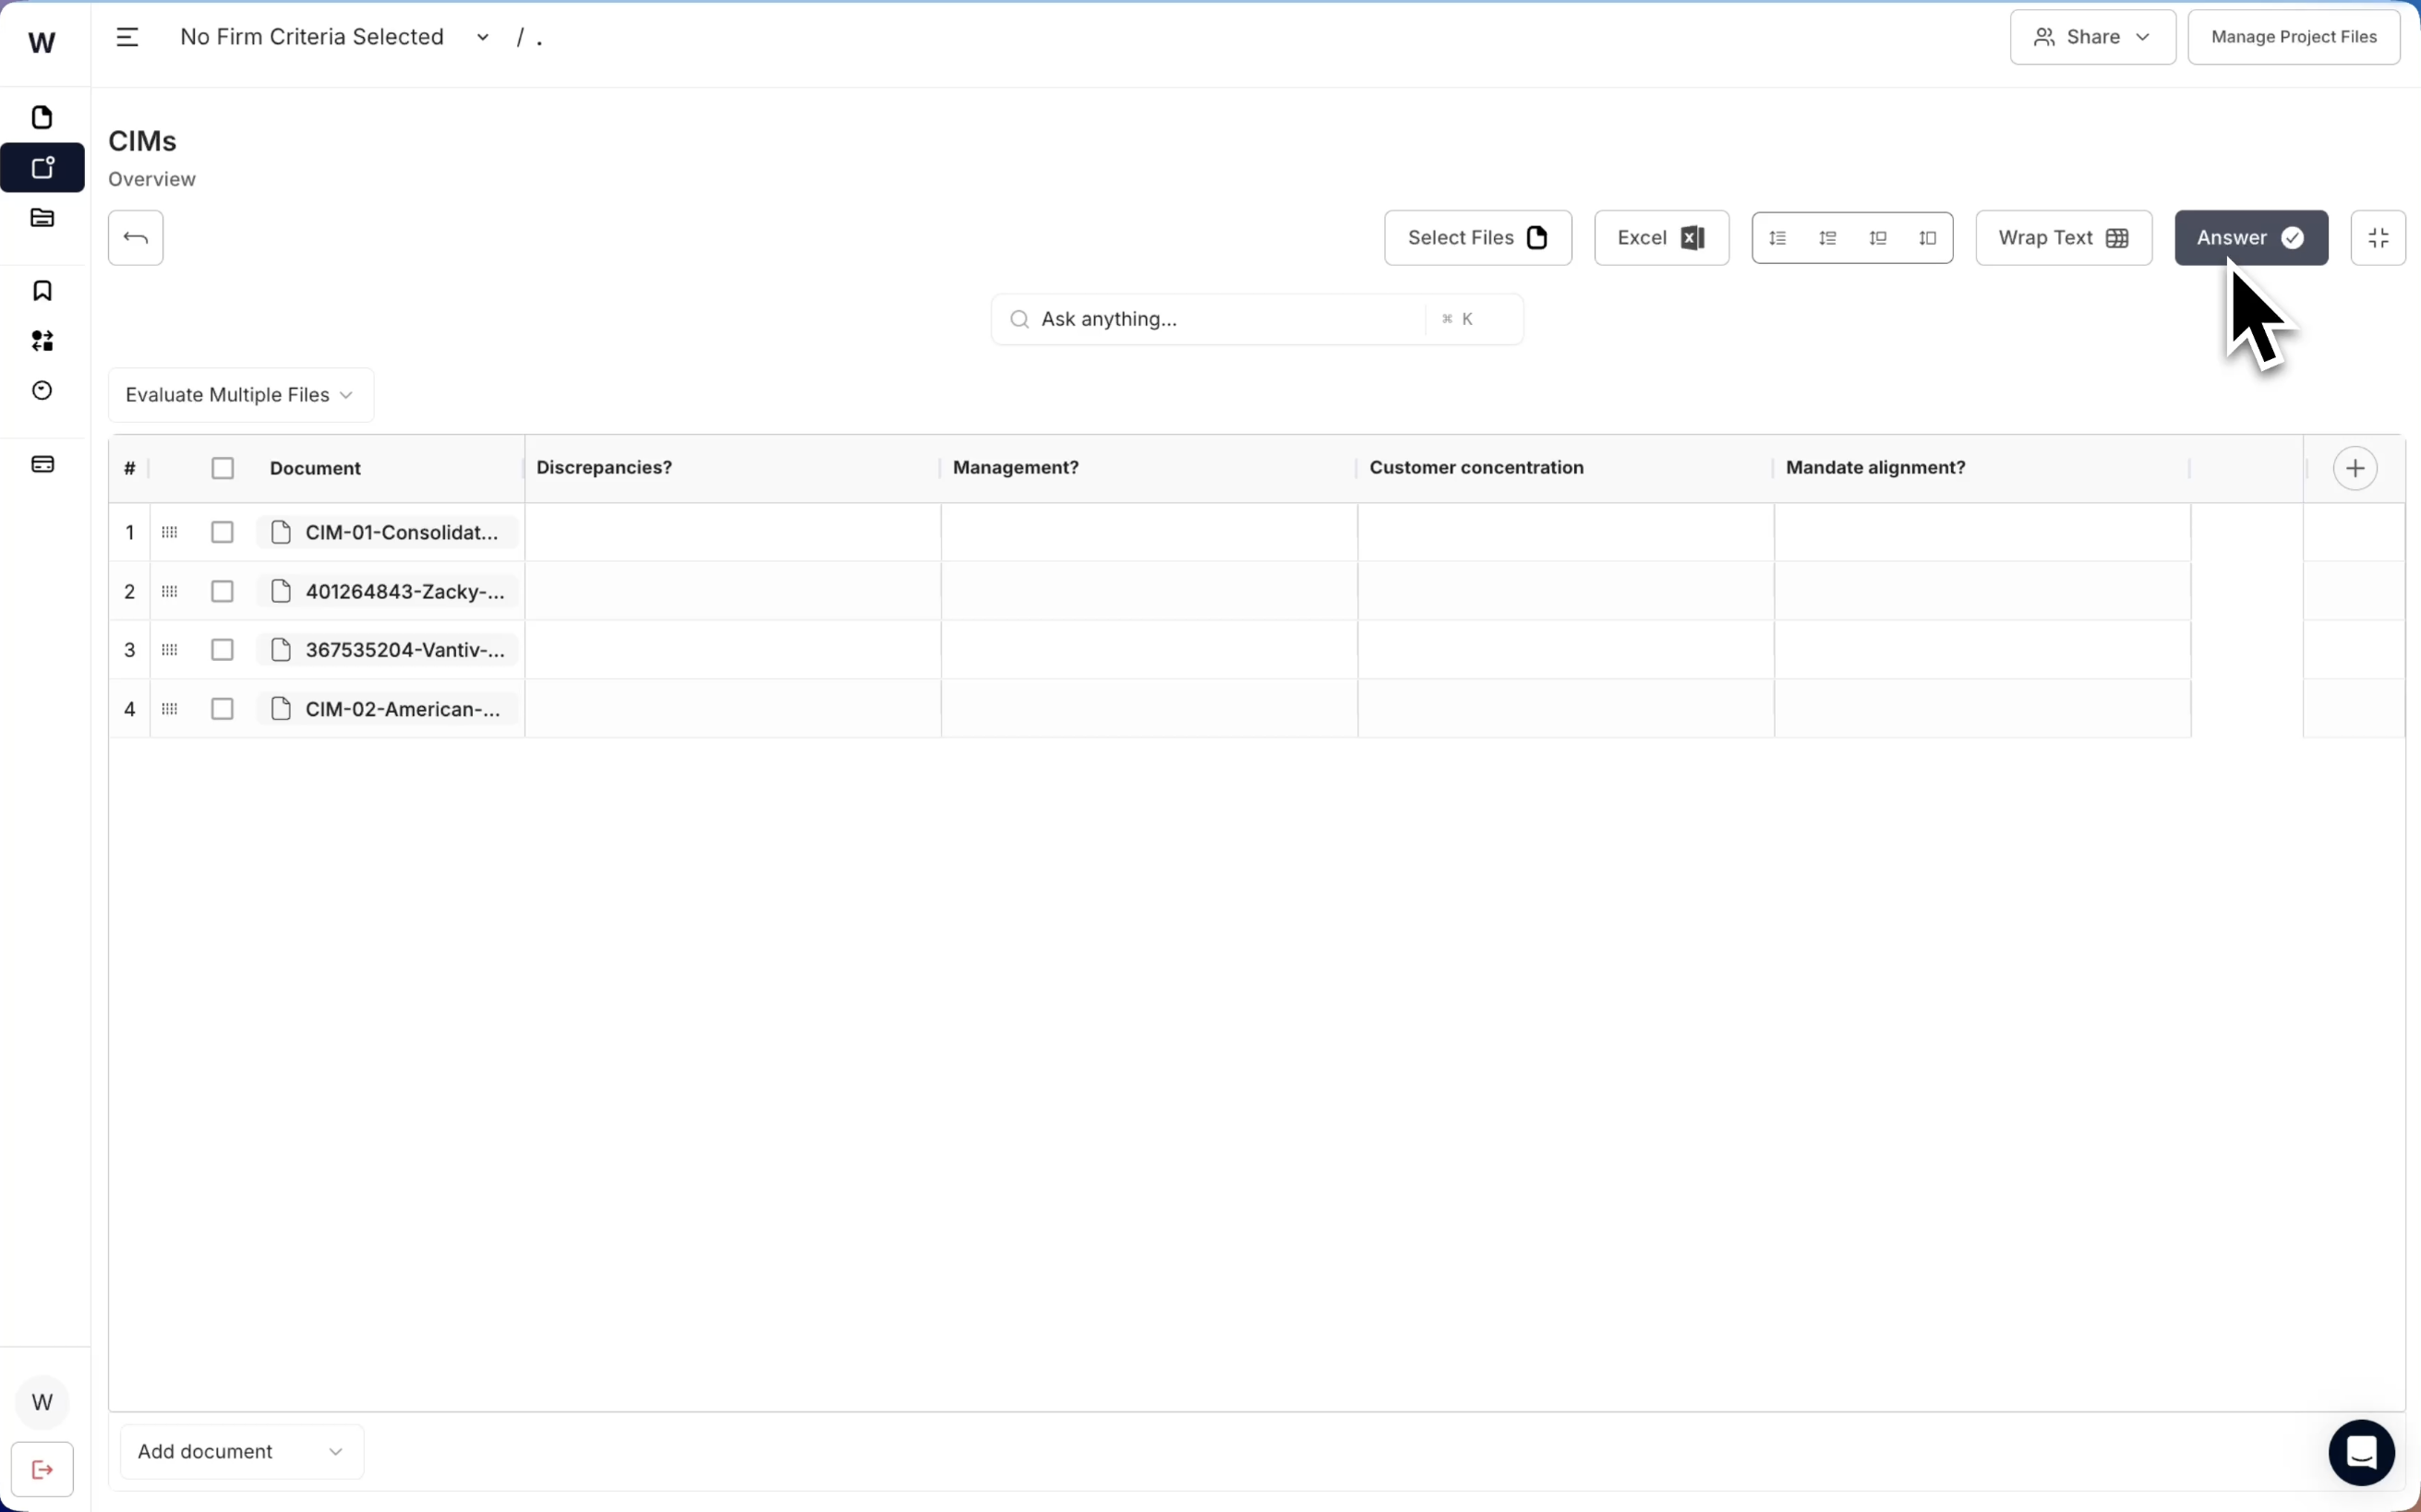Select the tallest row height option
The image size is (2421, 1512).
(x=1928, y=238)
